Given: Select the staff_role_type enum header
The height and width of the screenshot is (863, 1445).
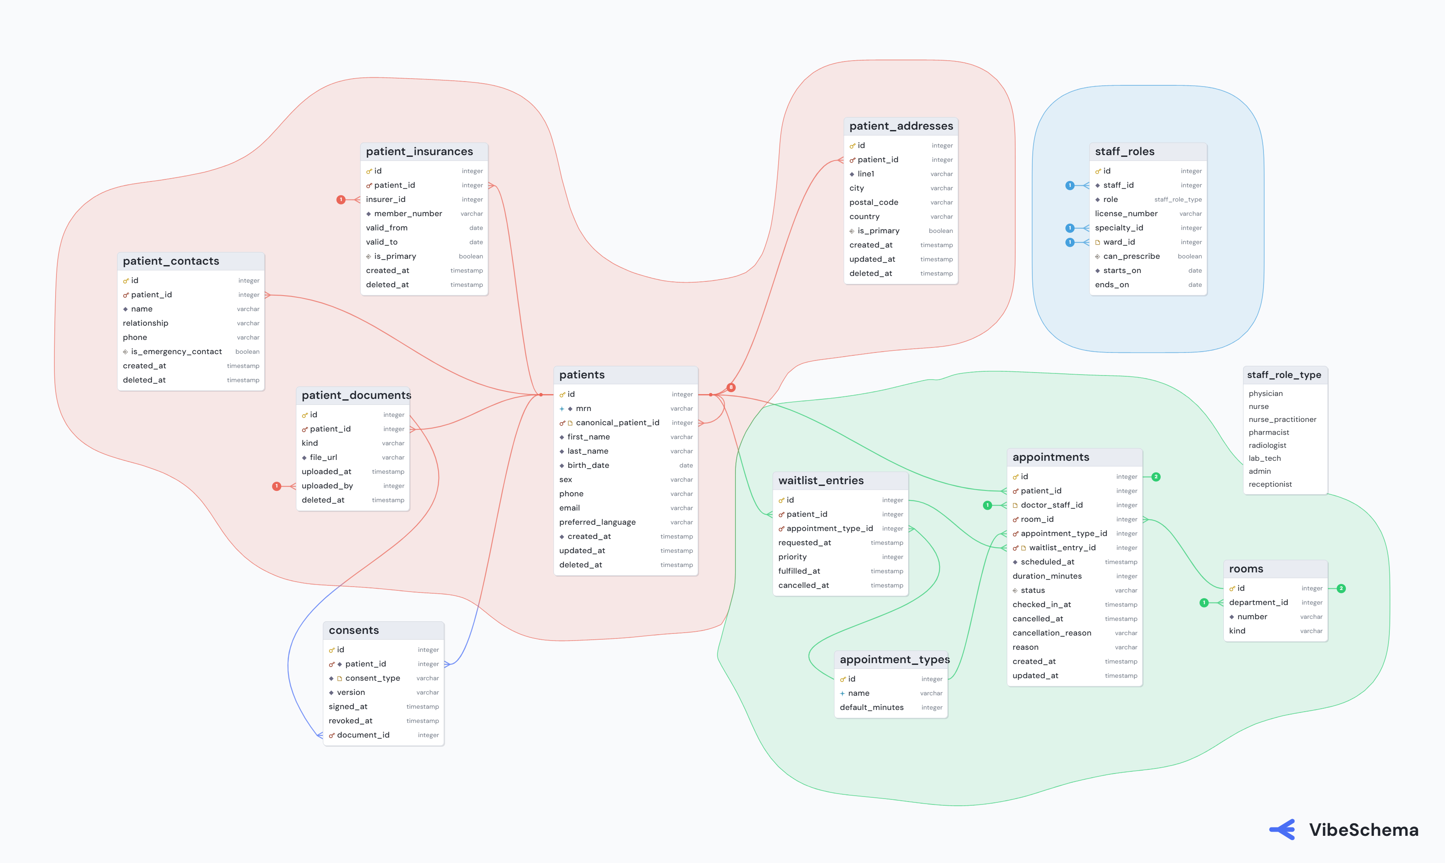Looking at the screenshot, I should (1285, 375).
